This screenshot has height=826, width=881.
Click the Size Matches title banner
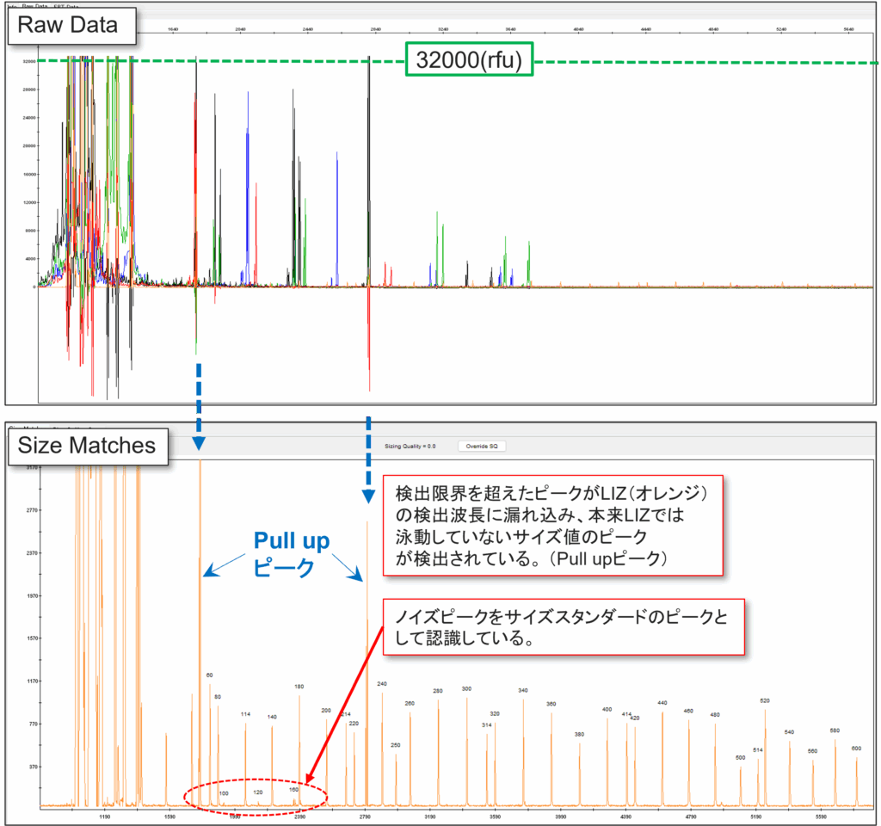click(x=87, y=446)
